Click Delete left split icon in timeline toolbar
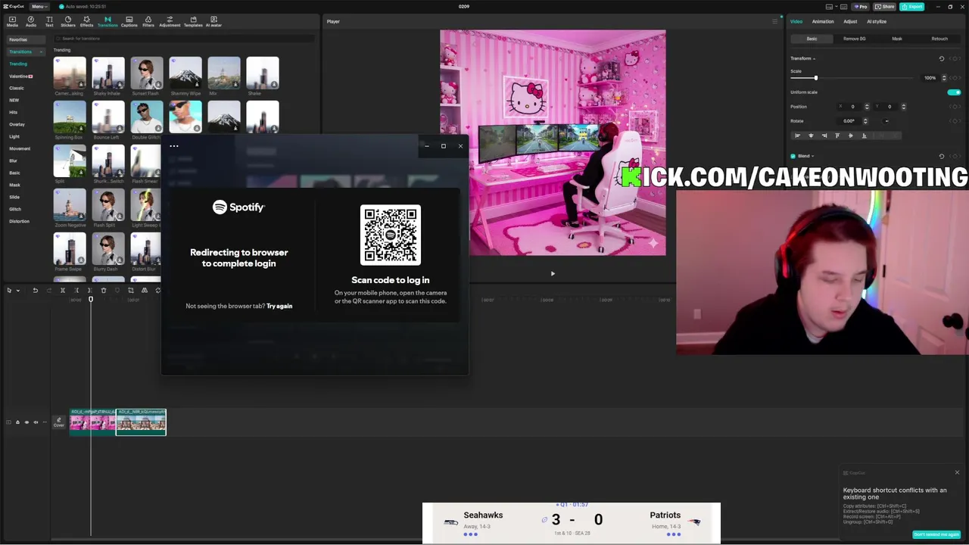Viewport: 969px width, 545px height. tap(76, 290)
